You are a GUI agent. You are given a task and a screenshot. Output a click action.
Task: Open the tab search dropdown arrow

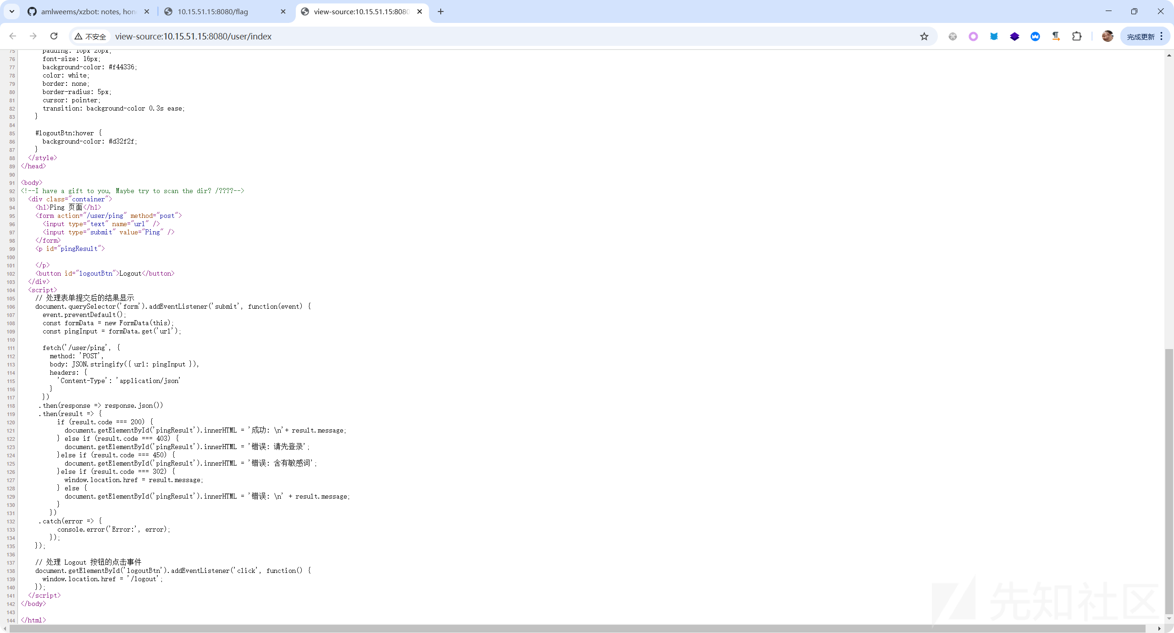point(12,11)
